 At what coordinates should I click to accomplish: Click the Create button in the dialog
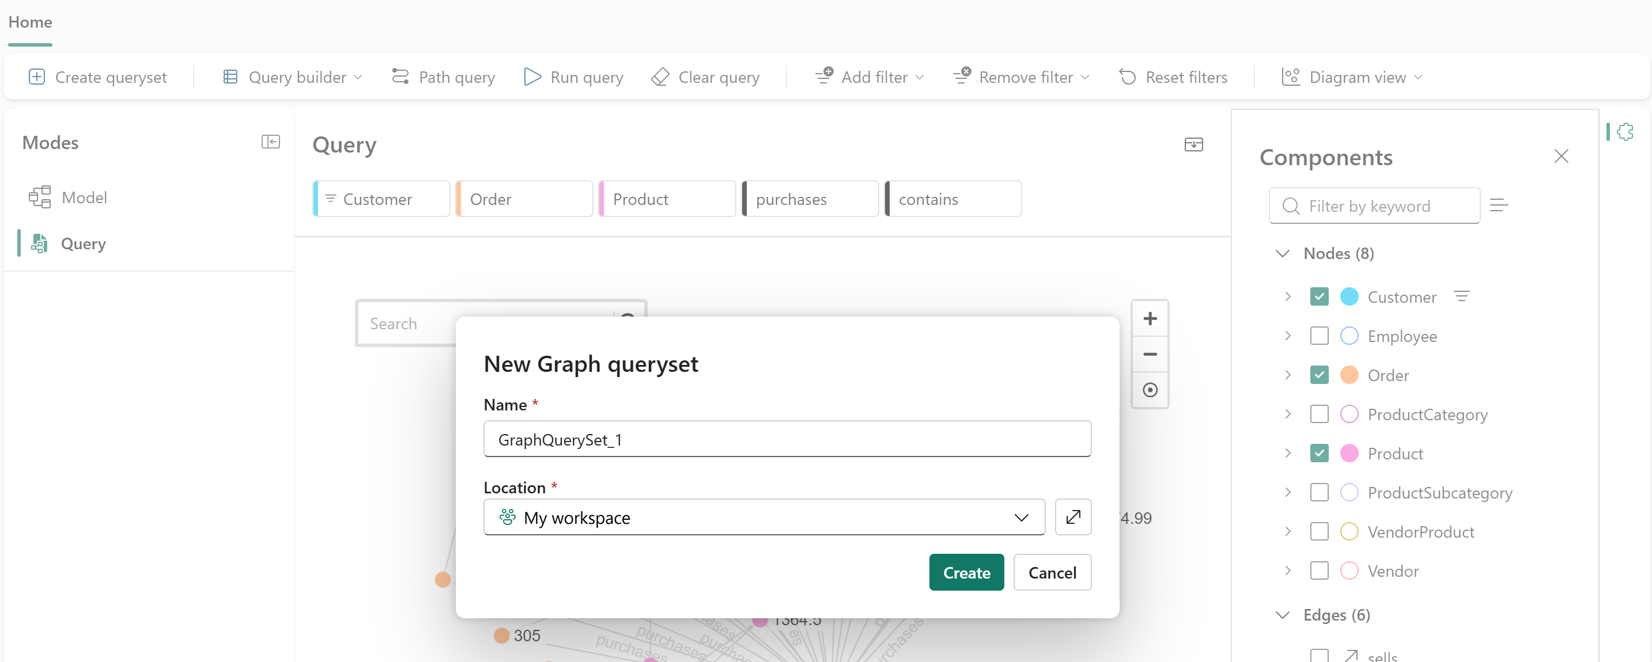pos(966,572)
